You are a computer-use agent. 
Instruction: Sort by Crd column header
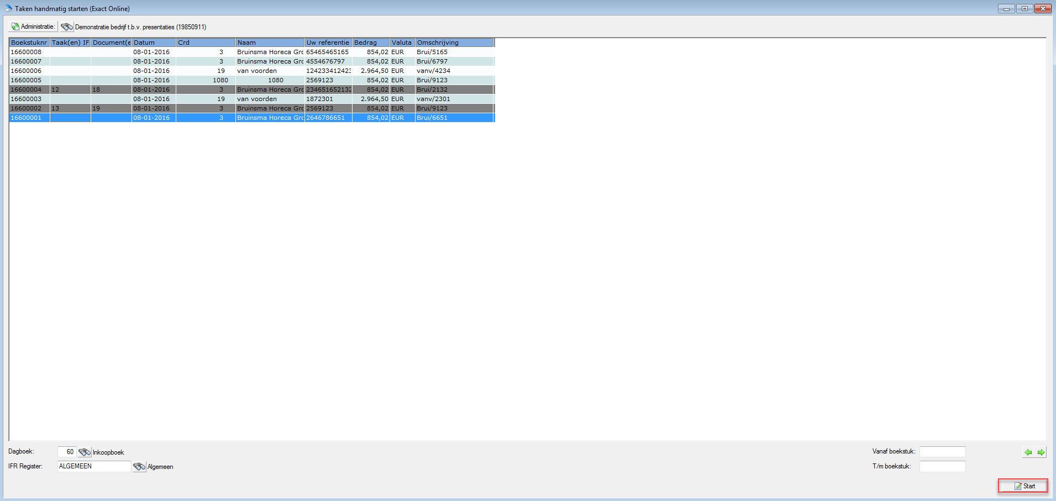(x=206, y=43)
